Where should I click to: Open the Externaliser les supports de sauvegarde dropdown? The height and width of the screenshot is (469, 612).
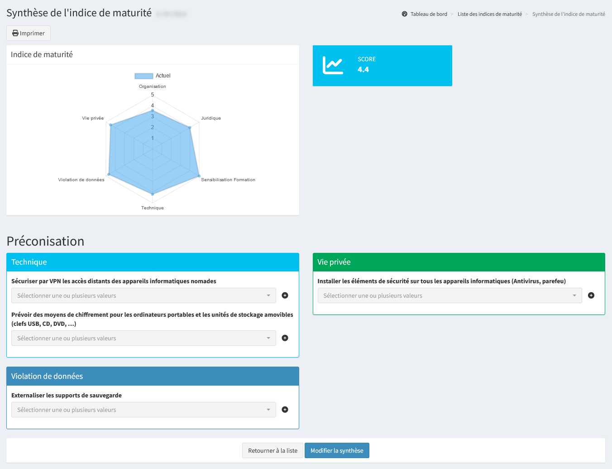coord(143,410)
